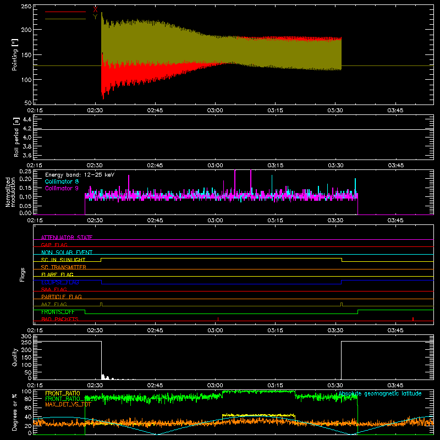This screenshot has height=440, width=440.
Task: Click the "Flags" vertical axis title
Action: [x=22, y=274]
